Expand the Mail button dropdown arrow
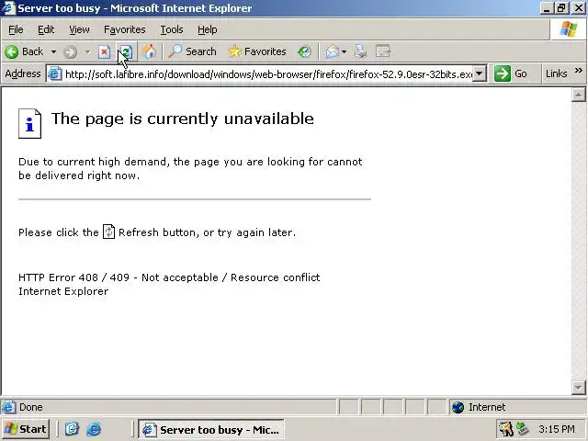Viewport: 588px width, 441px height. (344, 51)
